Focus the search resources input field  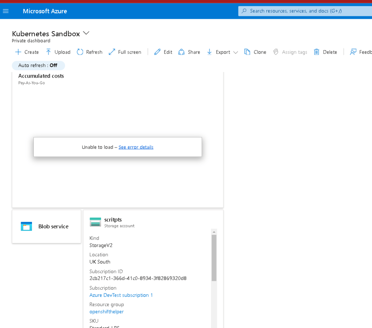(305, 11)
